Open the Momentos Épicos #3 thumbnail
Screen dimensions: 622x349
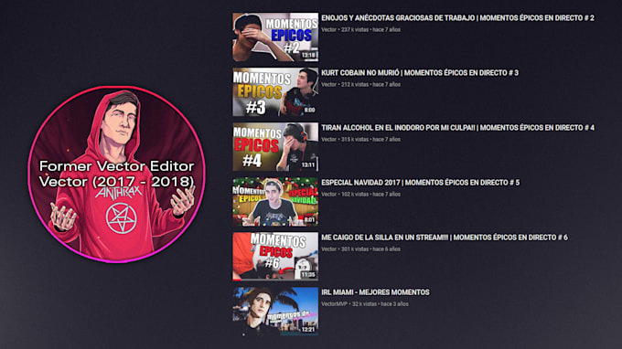coord(275,92)
